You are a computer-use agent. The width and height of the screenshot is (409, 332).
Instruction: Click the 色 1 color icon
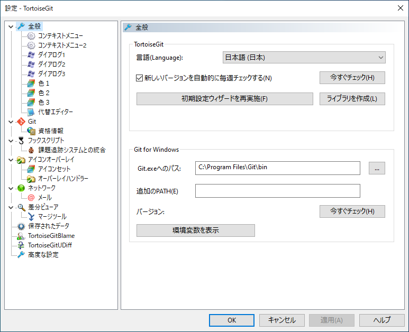coord(31,84)
